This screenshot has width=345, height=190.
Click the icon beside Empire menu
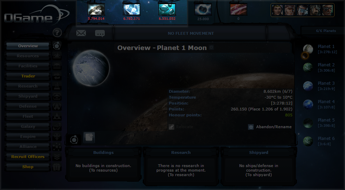click(x=57, y=137)
